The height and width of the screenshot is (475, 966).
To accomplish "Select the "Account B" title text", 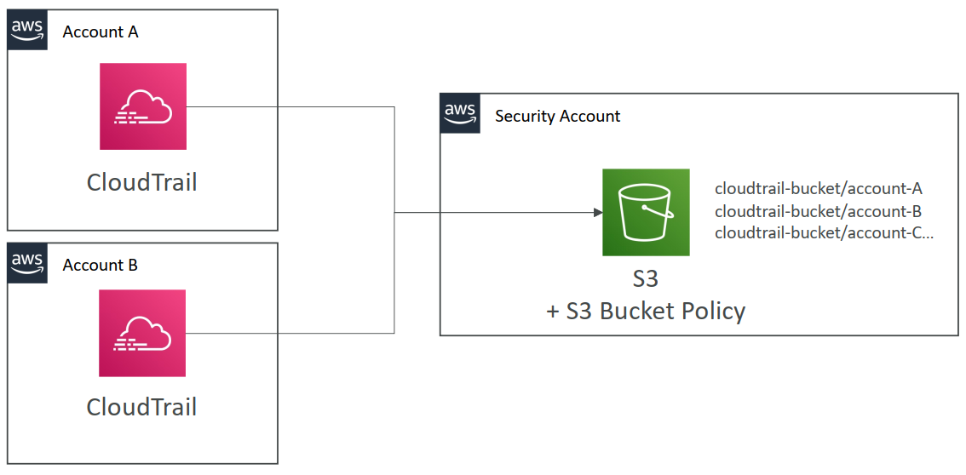I will (x=101, y=266).
